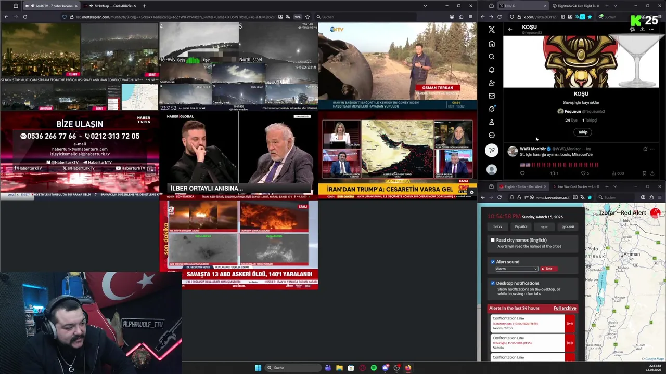Open WW3 Monitör post options menu
This screenshot has height=374, width=666.
point(653,149)
